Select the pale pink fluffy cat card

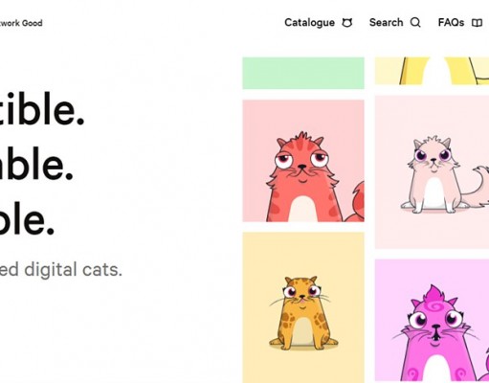pos(432,171)
